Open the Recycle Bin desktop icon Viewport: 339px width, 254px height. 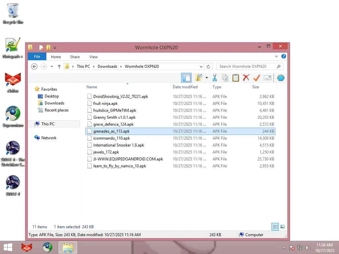coord(13,13)
